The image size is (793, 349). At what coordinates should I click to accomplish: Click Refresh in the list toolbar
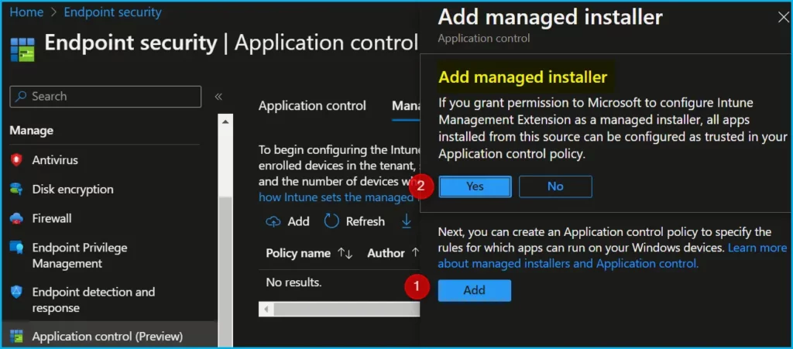click(355, 222)
